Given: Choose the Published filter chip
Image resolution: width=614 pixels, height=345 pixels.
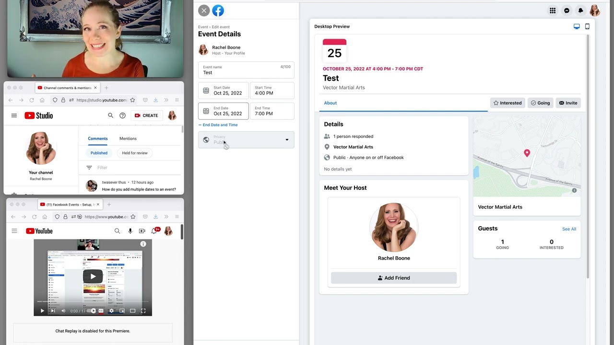Looking at the screenshot, I should (x=99, y=153).
